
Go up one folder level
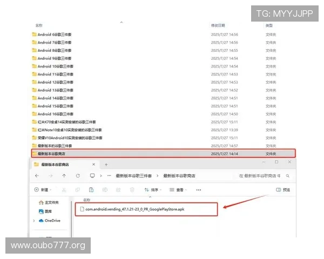(x=64, y=176)
